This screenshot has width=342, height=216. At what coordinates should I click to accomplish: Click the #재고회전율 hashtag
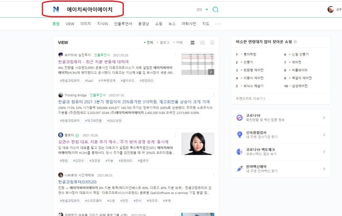[x=93, y=121]
